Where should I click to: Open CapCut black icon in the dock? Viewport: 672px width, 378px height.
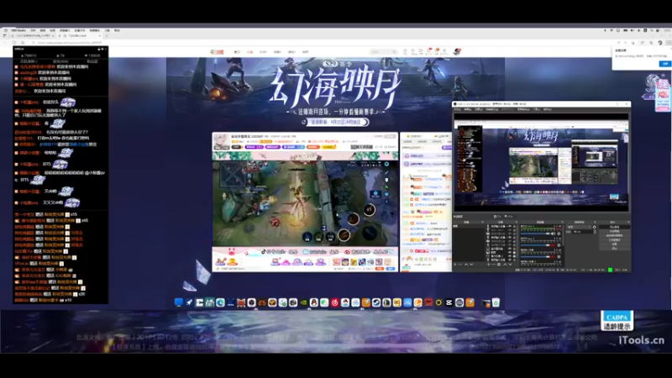pos(449,302)
